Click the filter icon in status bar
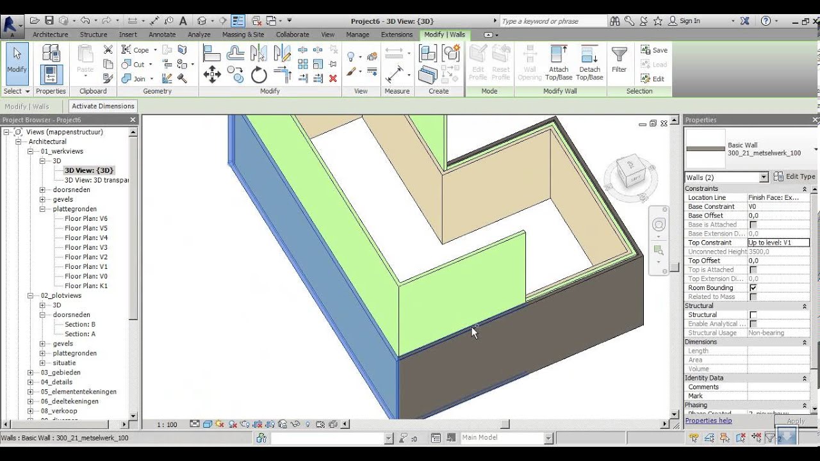 coord(770,438)
